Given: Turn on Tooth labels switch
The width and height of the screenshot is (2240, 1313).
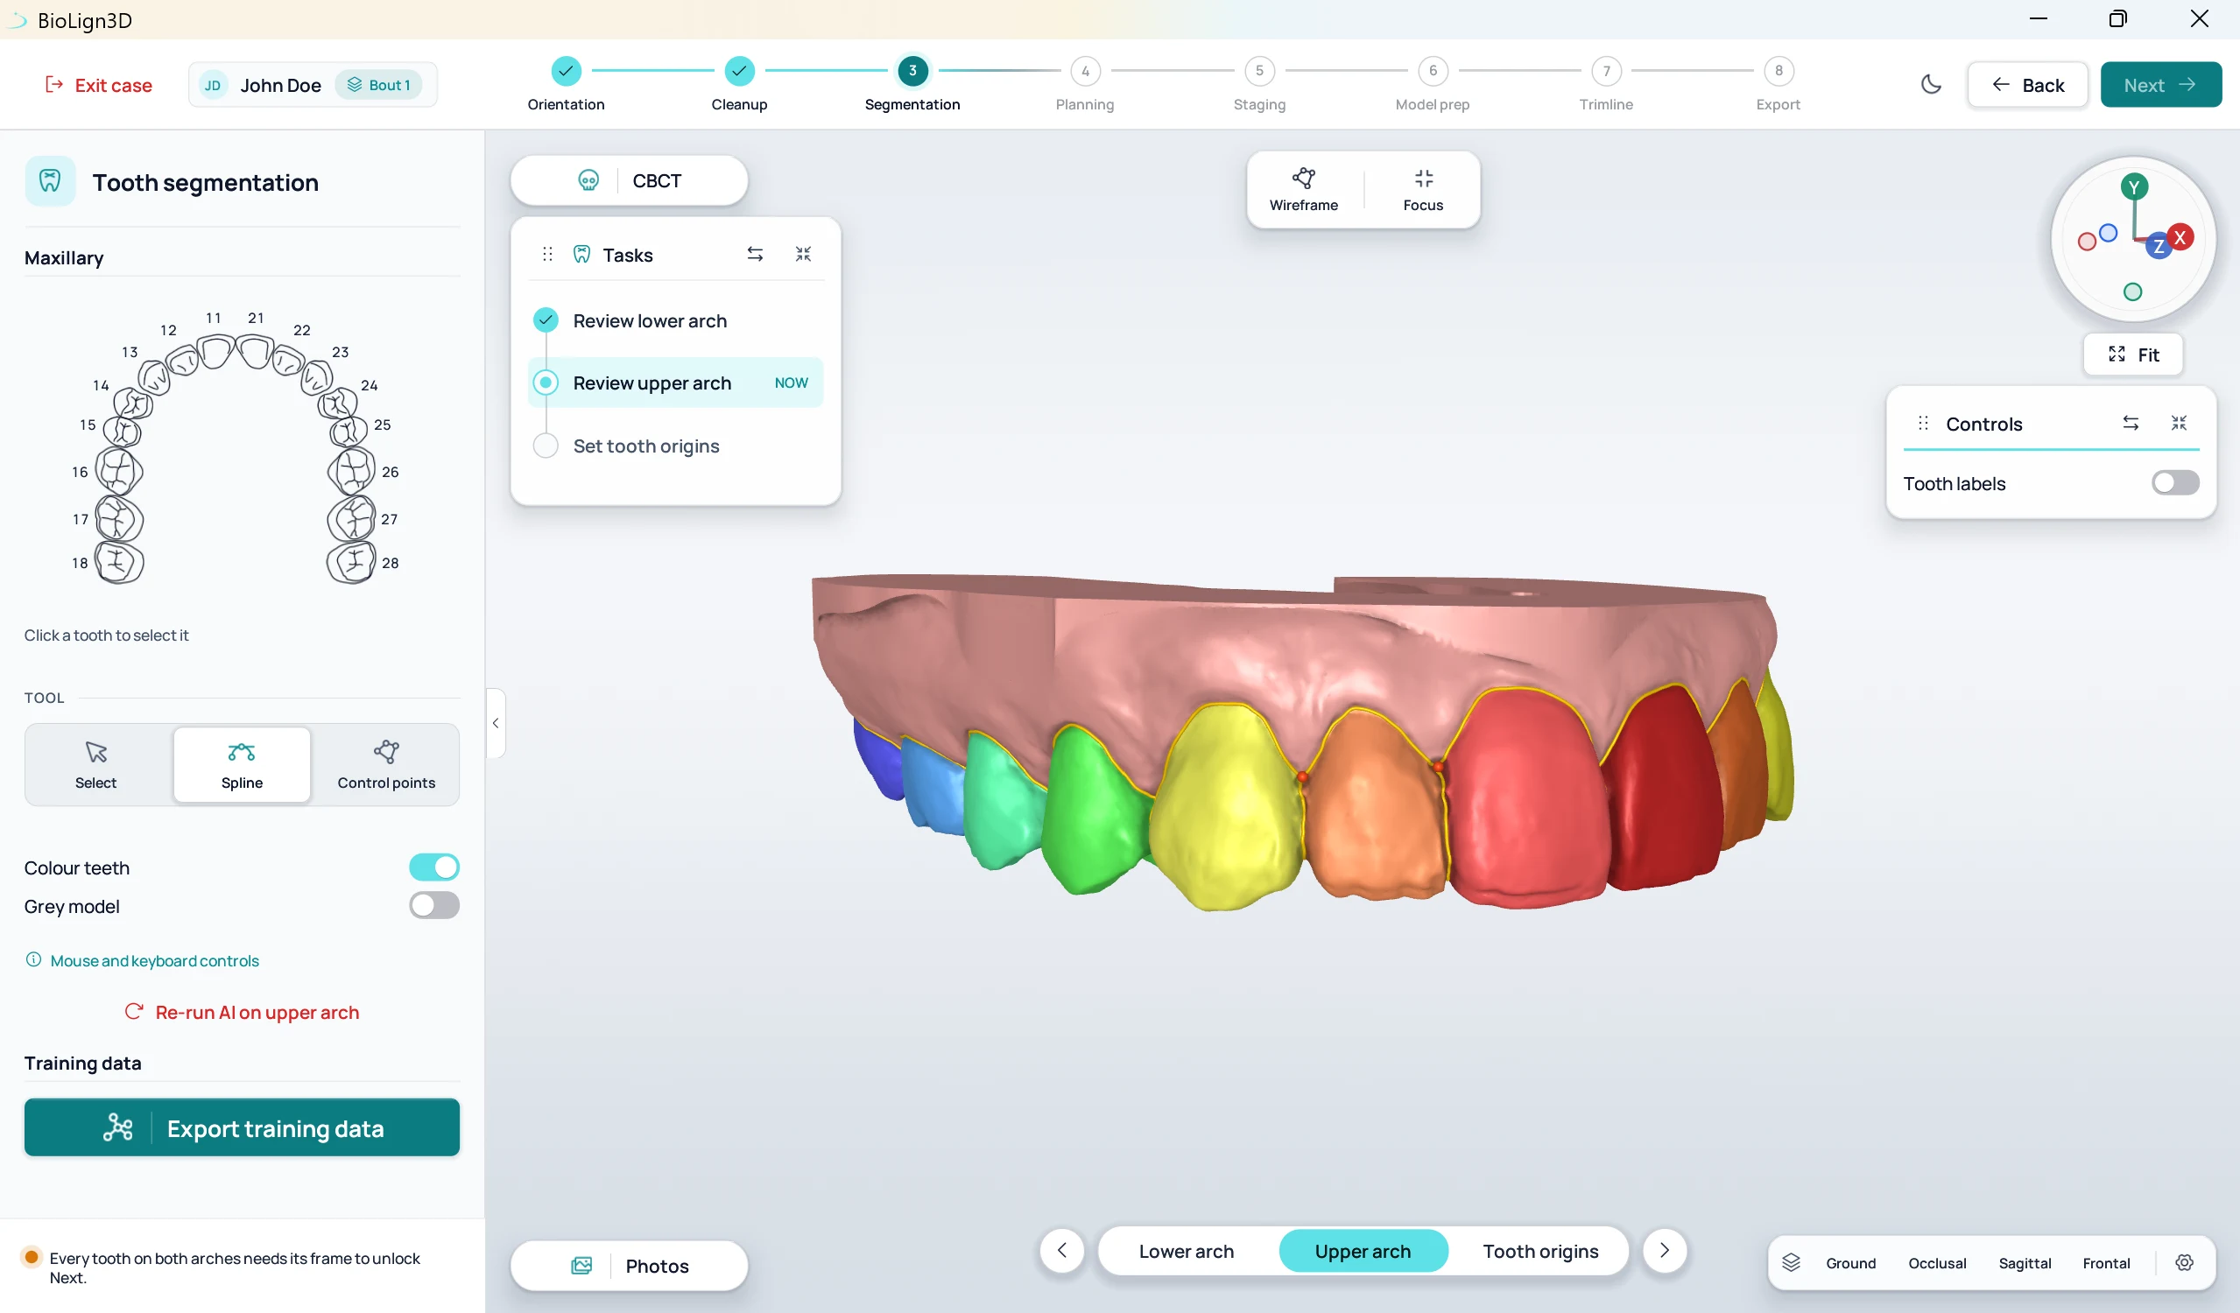Looking at the screenshot, I should (x=2175, y=482).
